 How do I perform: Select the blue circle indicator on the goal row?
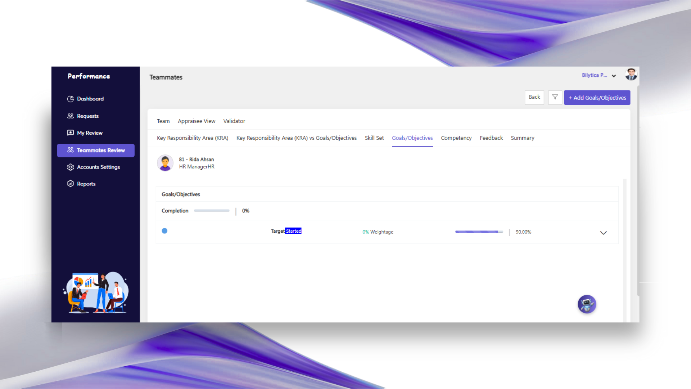pyautogui.click(x=164, y=231)
